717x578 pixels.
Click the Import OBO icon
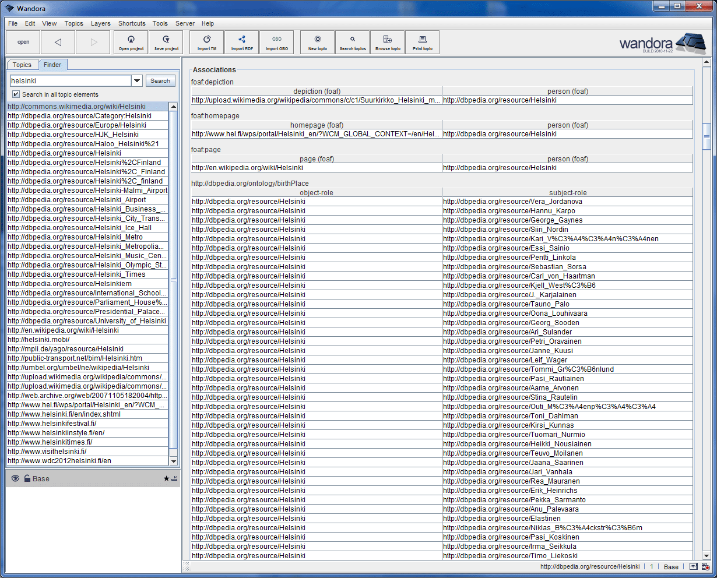[x=276, y=42]
